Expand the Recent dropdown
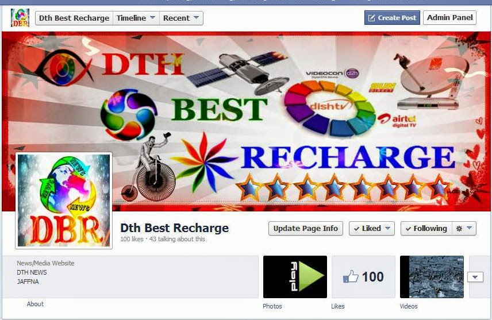The width and height of the screenshot is (492, 320). [181, 18]
